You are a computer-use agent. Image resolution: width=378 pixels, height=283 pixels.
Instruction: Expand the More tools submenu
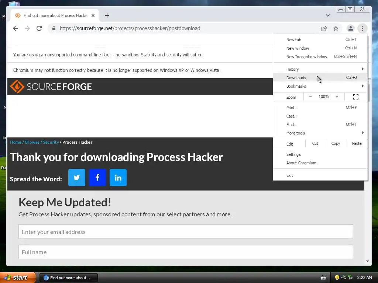(320, 133)
